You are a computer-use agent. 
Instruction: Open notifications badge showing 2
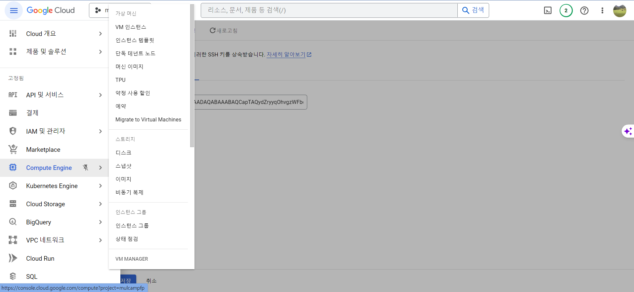[x=566, y=11]
